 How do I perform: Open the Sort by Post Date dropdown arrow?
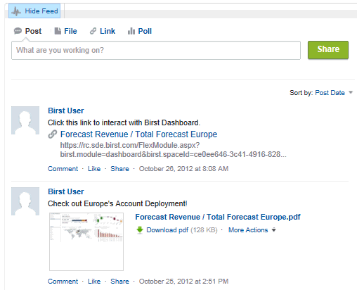point(351,92)
